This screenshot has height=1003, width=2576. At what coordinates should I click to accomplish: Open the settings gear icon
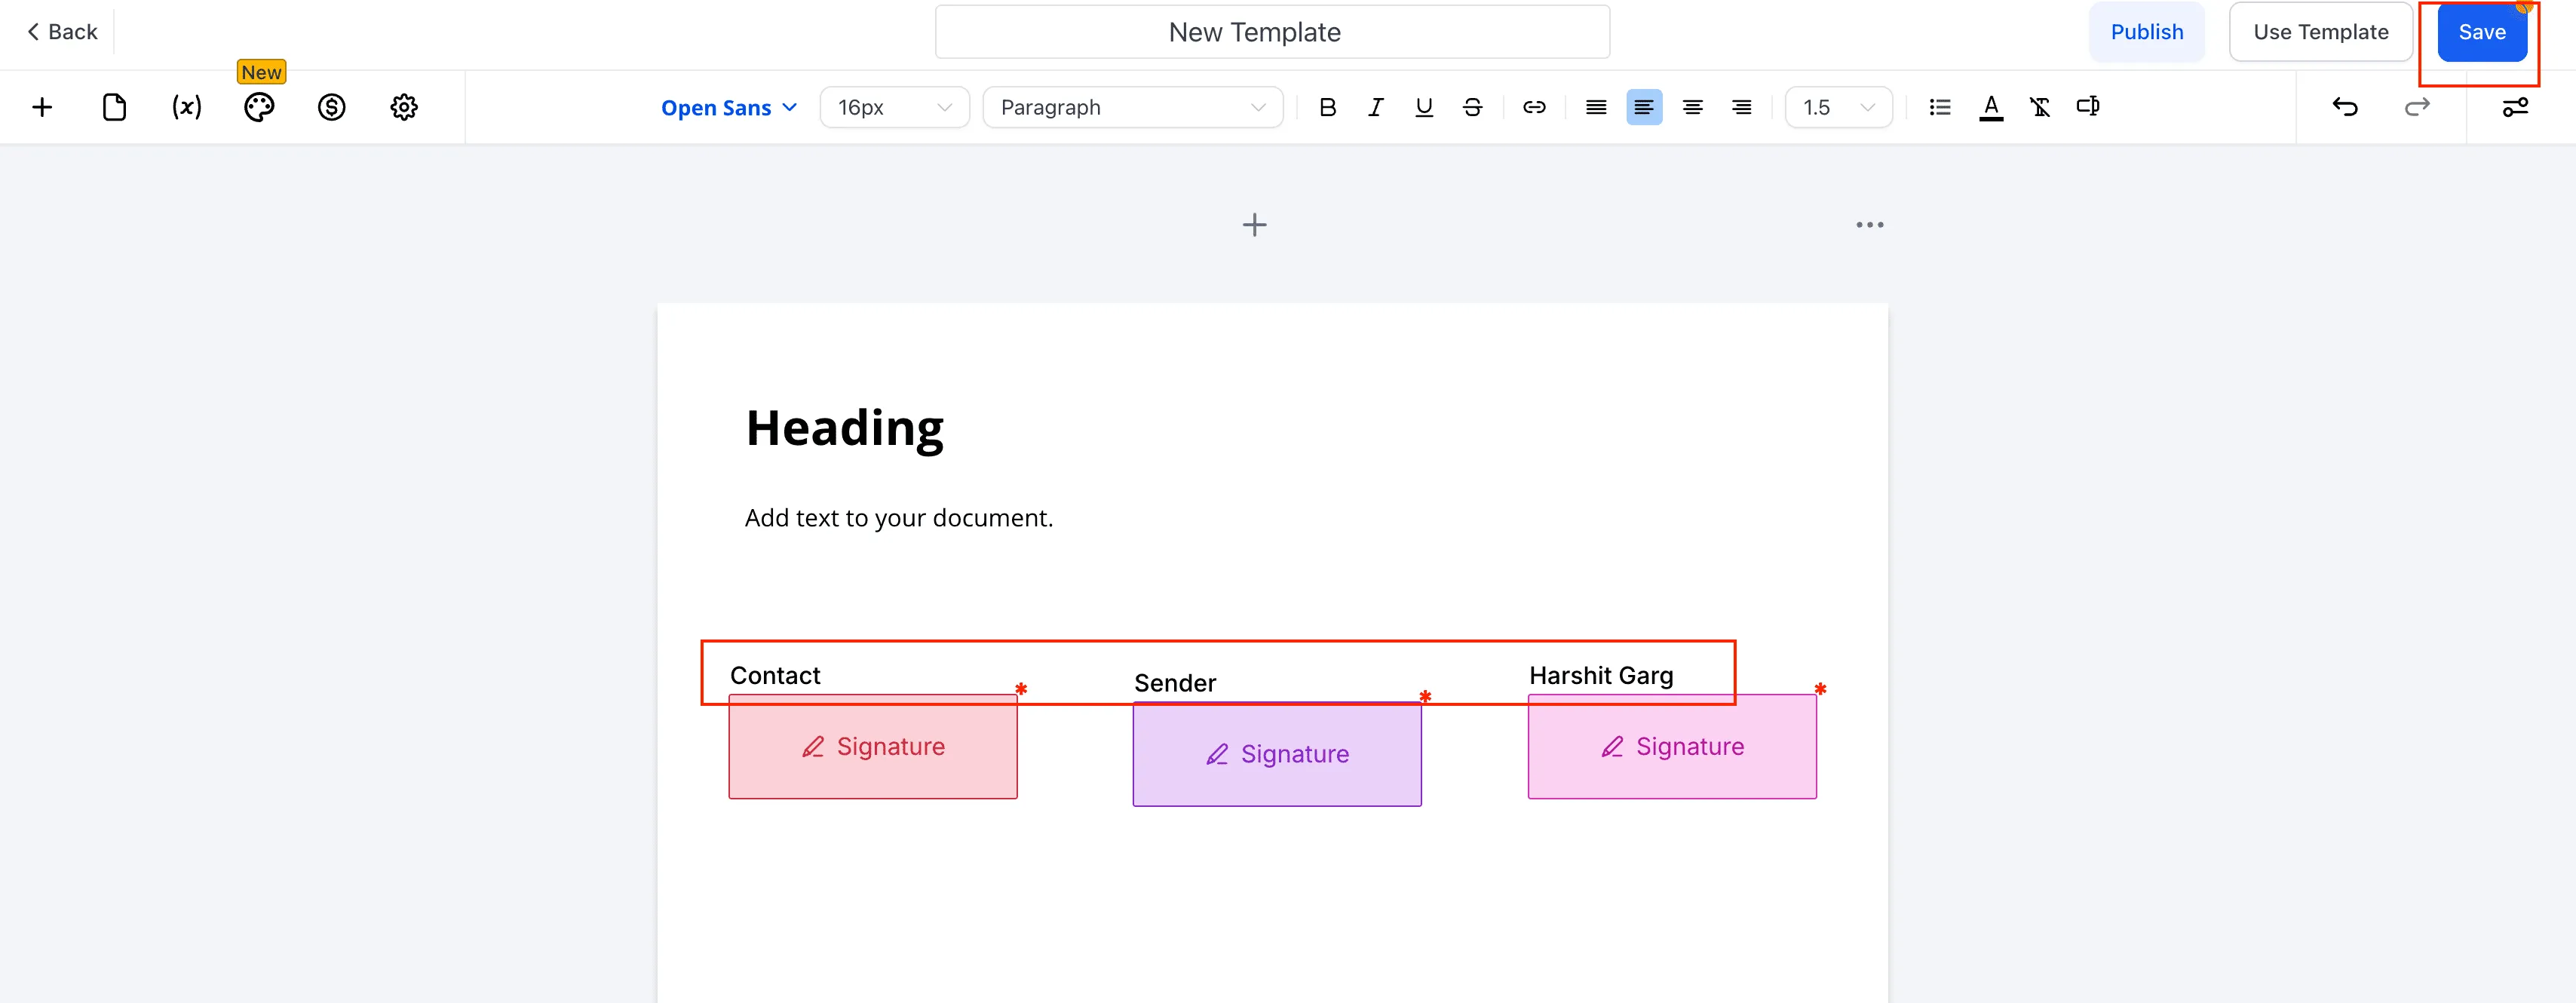[404, 107]
